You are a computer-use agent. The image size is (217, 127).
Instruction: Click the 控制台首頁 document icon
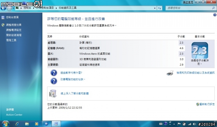3,17
